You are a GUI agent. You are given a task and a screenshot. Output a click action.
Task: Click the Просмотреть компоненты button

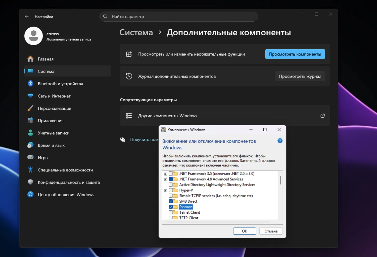[295, 54]
